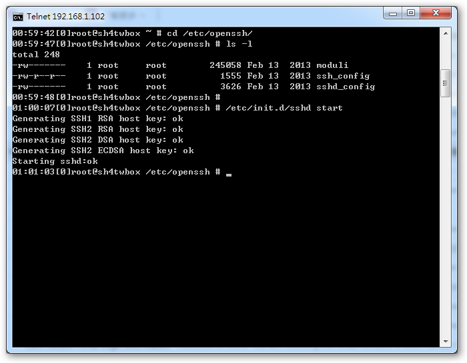The height and width of the screenshot is (363, 467).
Task: Click the file size '245058'
Action: point(225,65)
